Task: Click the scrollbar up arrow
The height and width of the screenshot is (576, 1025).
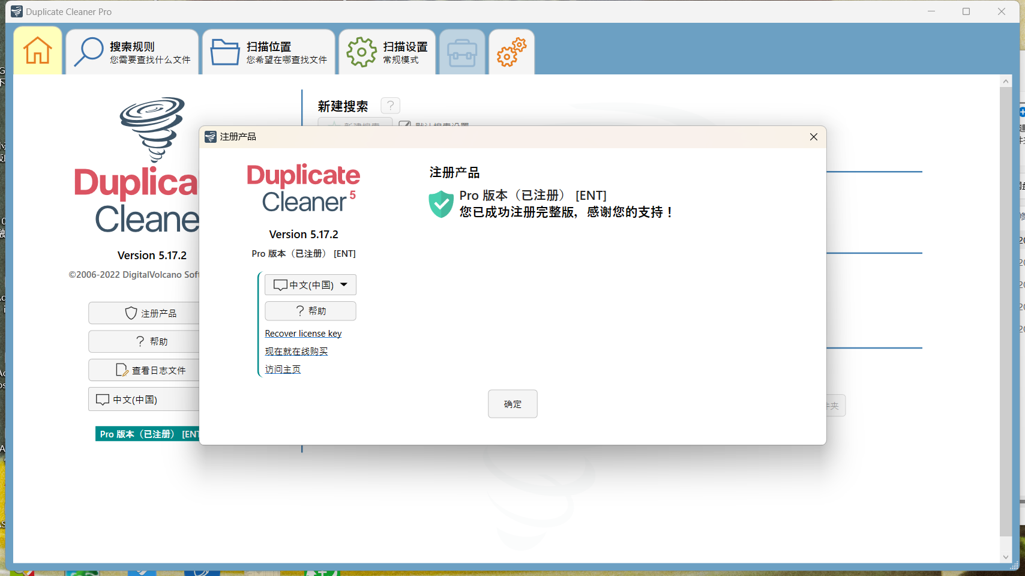Action: pos(1006,81)
